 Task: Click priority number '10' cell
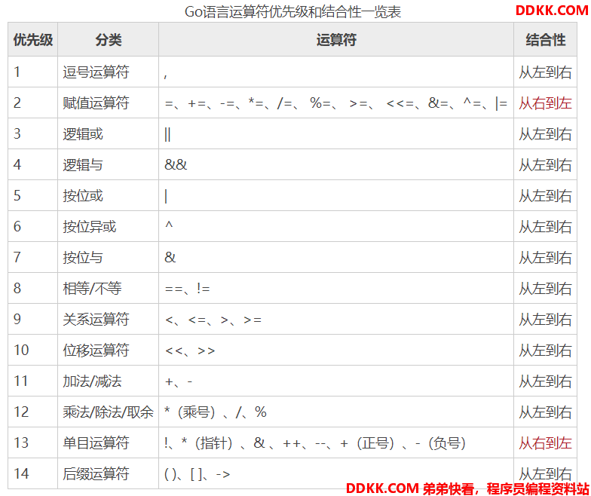[x=33, y=350]
